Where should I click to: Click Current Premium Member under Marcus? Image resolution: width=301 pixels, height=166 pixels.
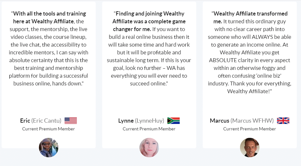(x=249, y=129)
